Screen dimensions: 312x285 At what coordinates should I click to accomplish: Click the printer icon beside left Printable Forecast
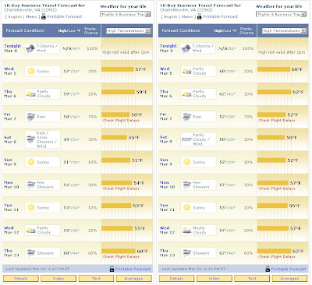[x=44, y=16]
